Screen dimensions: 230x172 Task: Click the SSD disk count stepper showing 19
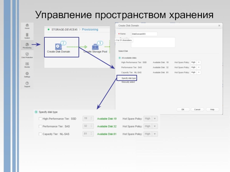pyautogui.click(x=88, y=118)
